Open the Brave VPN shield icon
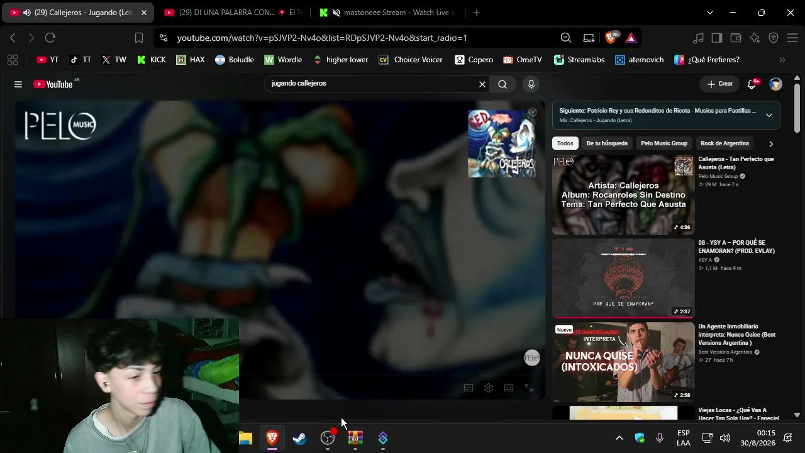This screenshot has width=805, height=453. pos(774,38)
